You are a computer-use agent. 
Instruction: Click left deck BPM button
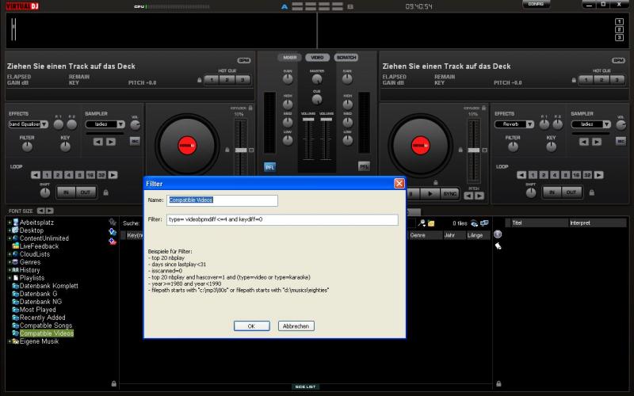[244, 60]
